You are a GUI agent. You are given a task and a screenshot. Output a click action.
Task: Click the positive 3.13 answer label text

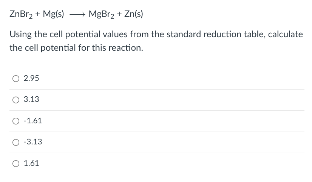click(31, 99)
